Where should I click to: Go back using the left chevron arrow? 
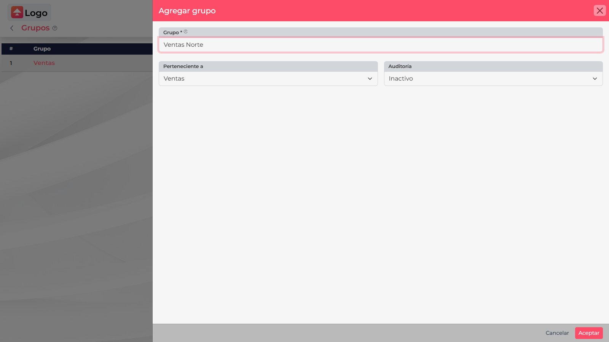(x=12, y=28)
